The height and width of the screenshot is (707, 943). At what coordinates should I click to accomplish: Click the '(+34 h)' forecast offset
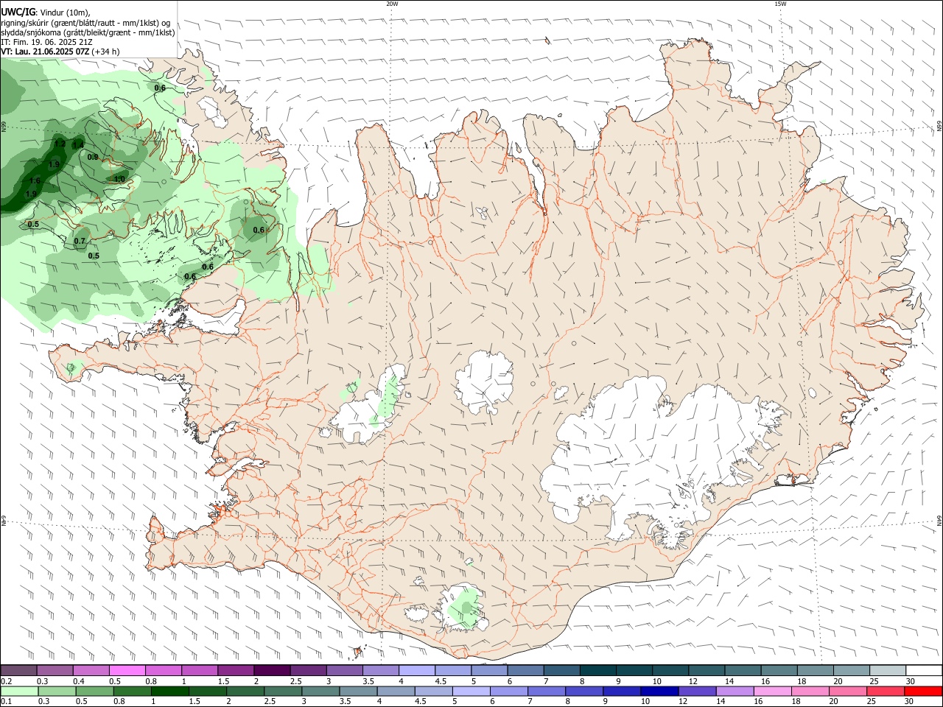[x=106, y=52]
